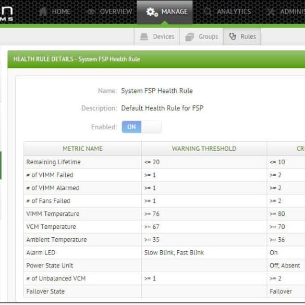The height and width of the screenshot is (305, 305).
Task: Switch to the Rules tab
Action: [242, 36]
